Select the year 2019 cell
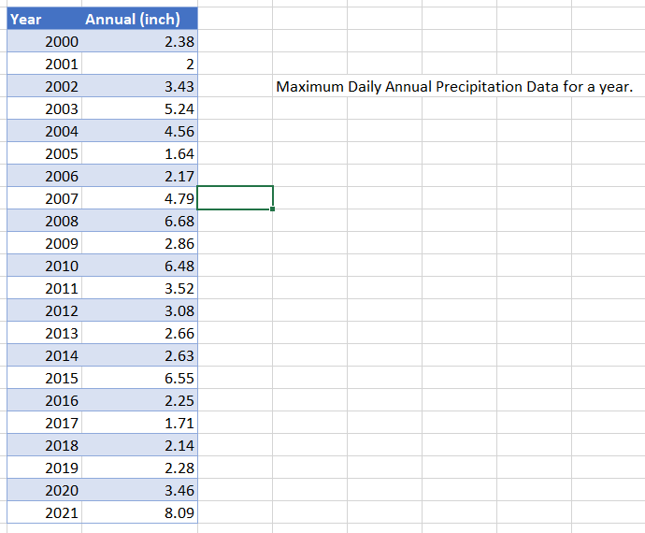 point(45,468)
